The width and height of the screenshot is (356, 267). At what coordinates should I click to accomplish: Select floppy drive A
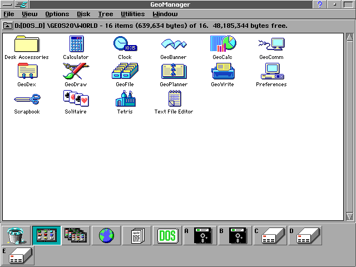click(200, 235)
